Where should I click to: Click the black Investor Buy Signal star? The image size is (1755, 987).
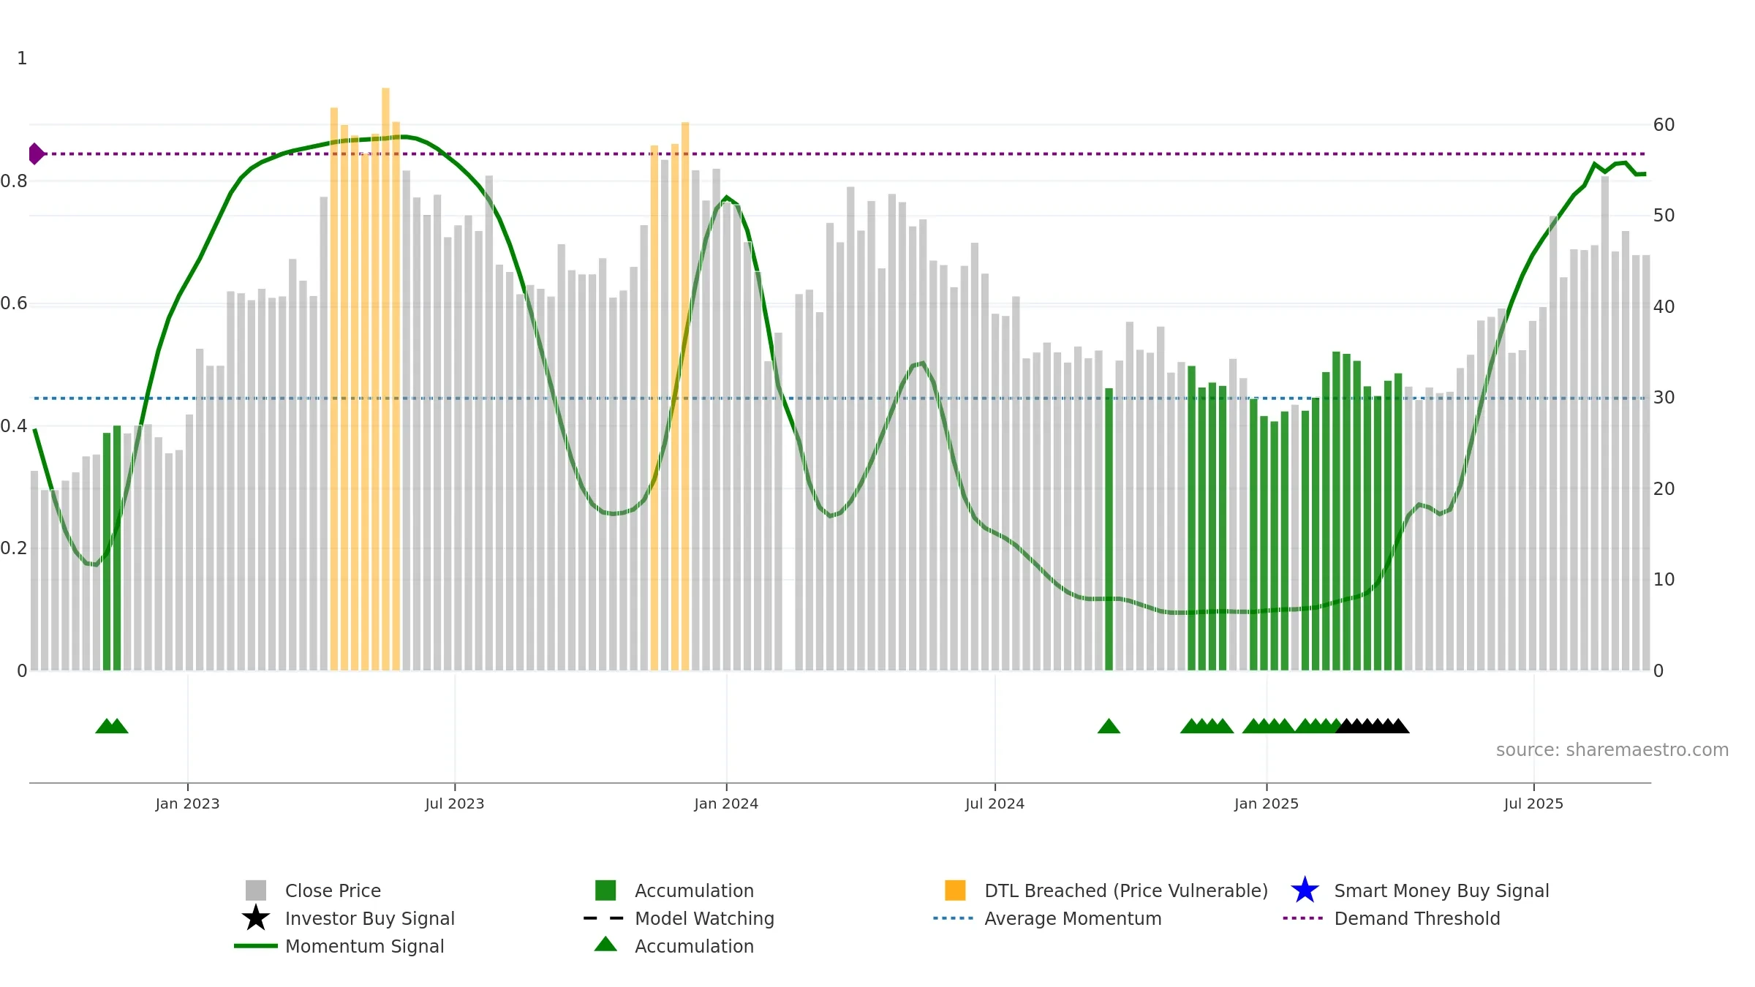256,918
